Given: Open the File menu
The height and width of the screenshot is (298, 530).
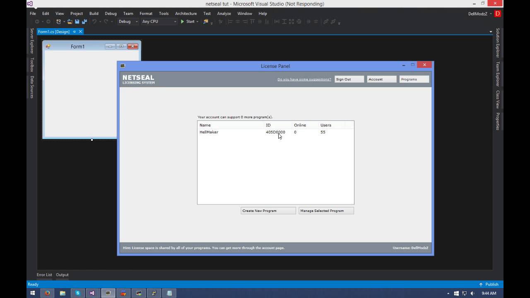Looking at the screenshot, I should [33, 13].
